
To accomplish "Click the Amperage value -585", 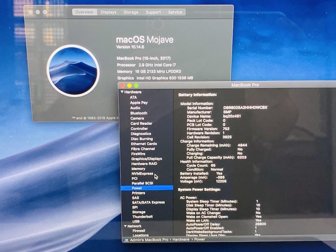I will tap(220, 177).
